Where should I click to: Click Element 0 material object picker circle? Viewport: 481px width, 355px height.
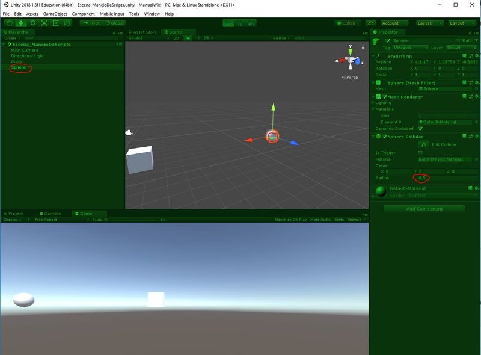point(476,122)
